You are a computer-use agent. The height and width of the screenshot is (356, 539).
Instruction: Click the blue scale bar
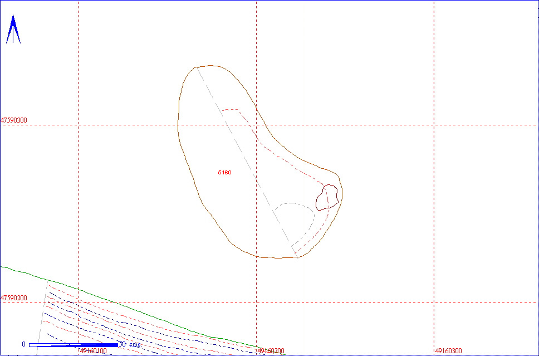(73, 345)
